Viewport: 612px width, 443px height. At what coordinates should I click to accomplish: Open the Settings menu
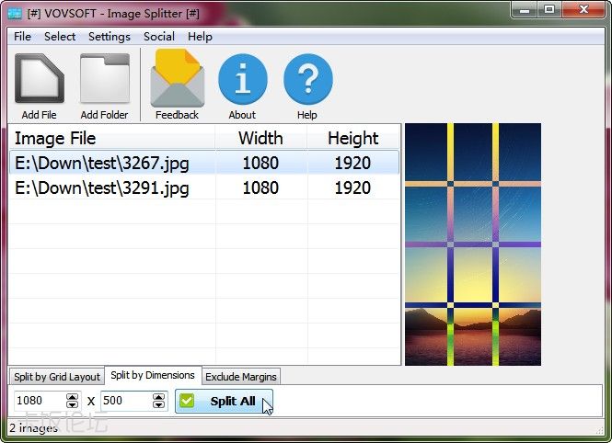[110, 37]
